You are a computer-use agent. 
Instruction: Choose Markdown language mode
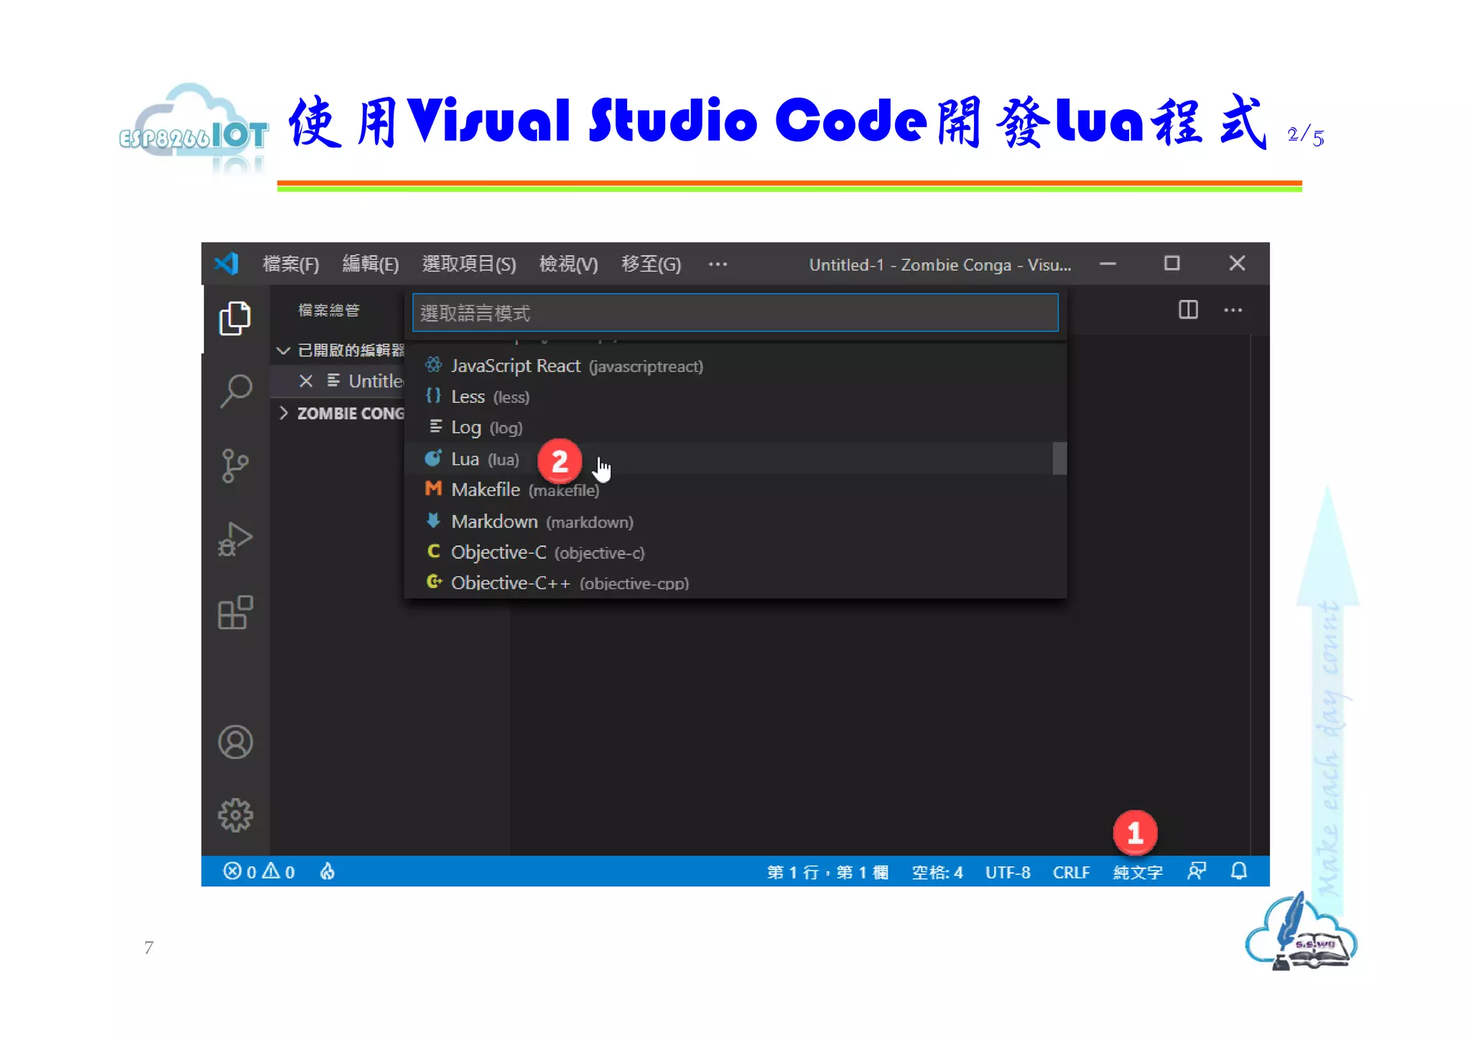[728, 521]
